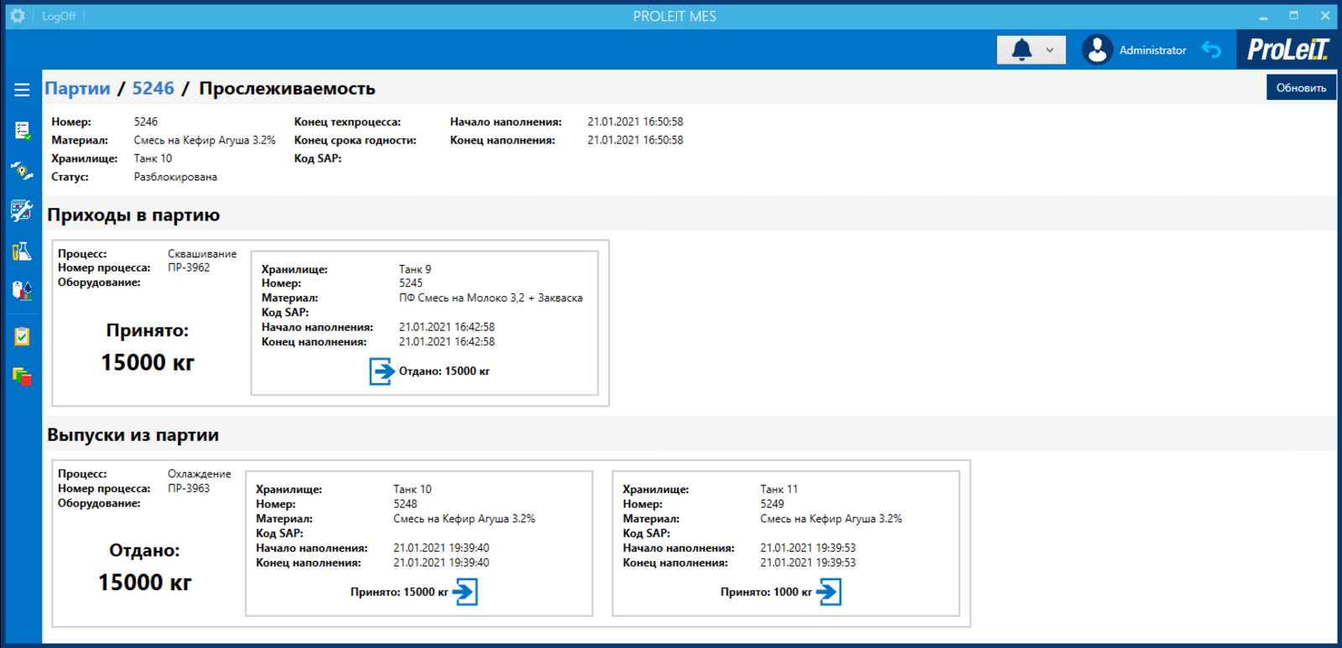The image size is (1342, 648).
Task: Click fill start time 21.01.2021 19:39:40
Action: coord(441,548)
